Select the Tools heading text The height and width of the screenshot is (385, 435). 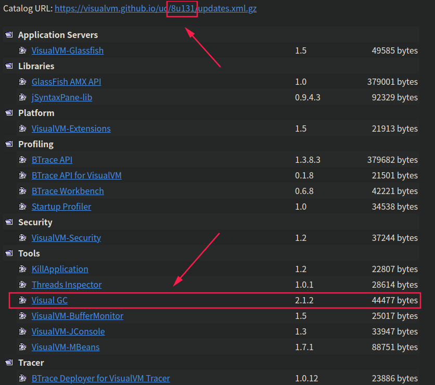pyautogui.click(x=29, y=253)
